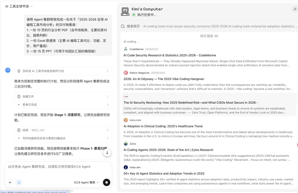298x193 pixels.
Task: Click the 2026/03/04 date
Action: [158, 73]
